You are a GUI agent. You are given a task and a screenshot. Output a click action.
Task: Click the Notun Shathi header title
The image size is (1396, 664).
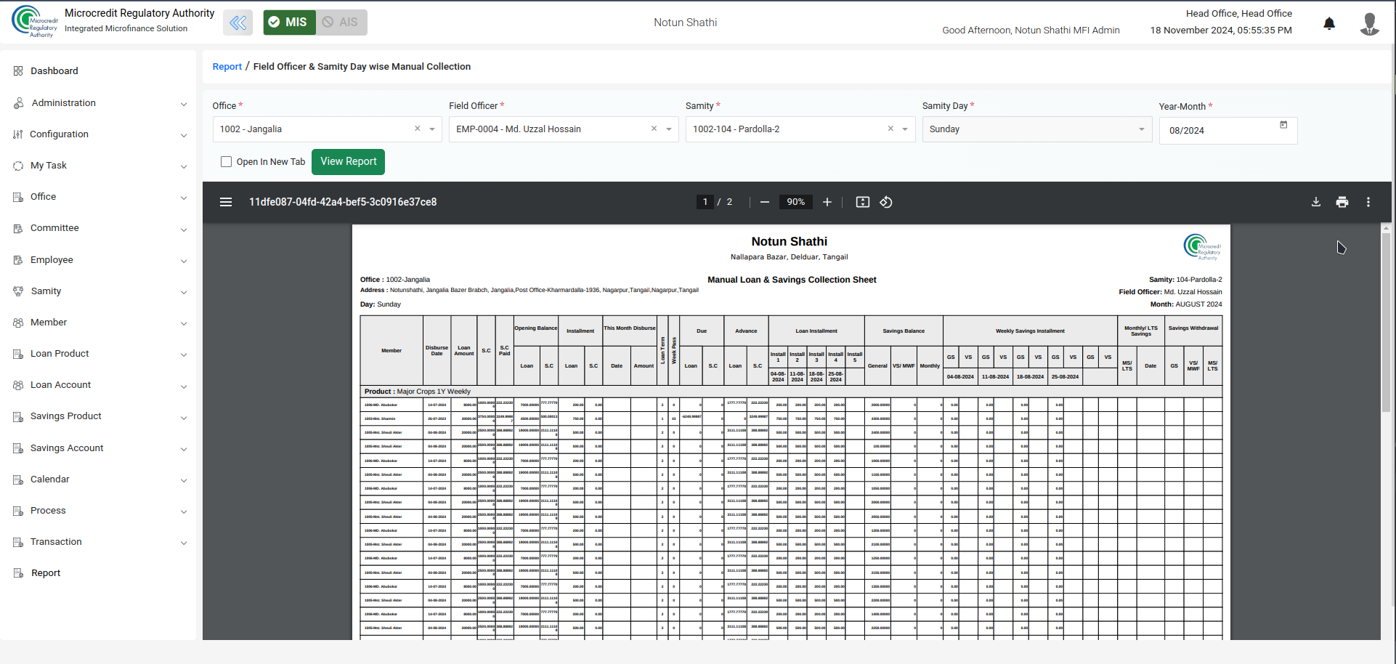(x=685, y=23)
